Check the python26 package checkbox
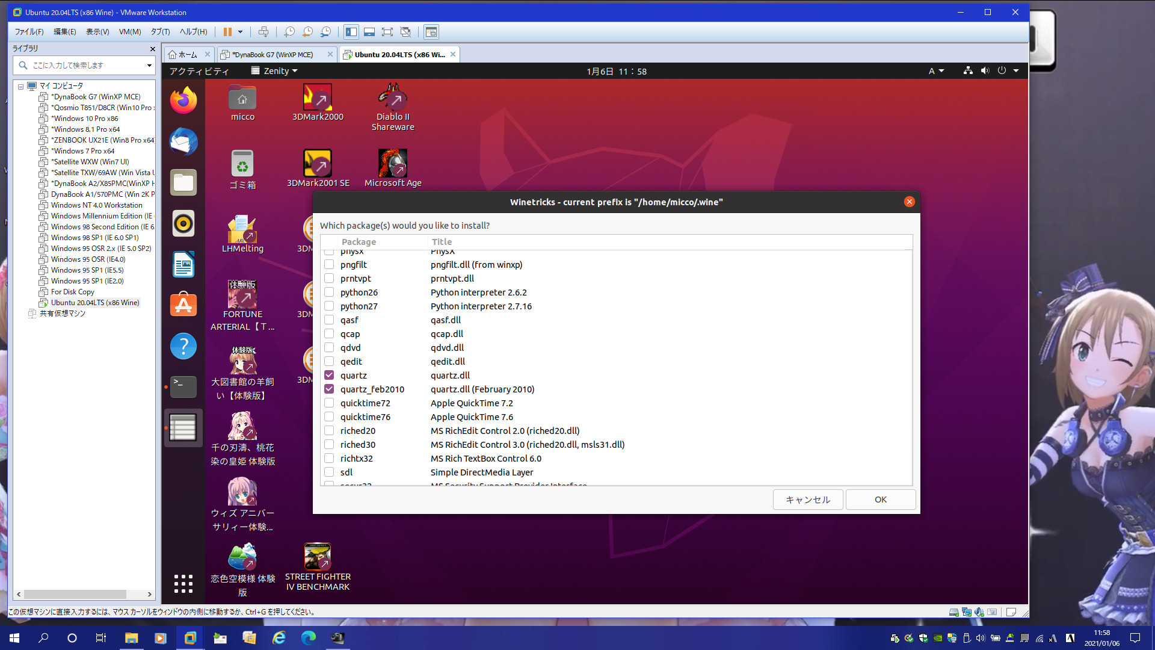This screenshot has width=1155, height=650. (x=329, y=292)
